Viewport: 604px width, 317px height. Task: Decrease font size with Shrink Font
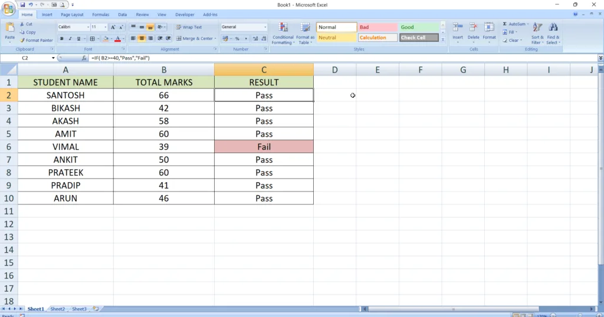point(121,27)
